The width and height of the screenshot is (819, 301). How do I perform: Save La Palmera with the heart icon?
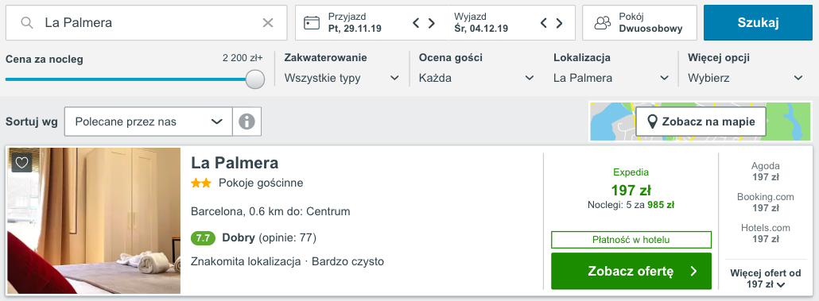(x=21, y=163)
